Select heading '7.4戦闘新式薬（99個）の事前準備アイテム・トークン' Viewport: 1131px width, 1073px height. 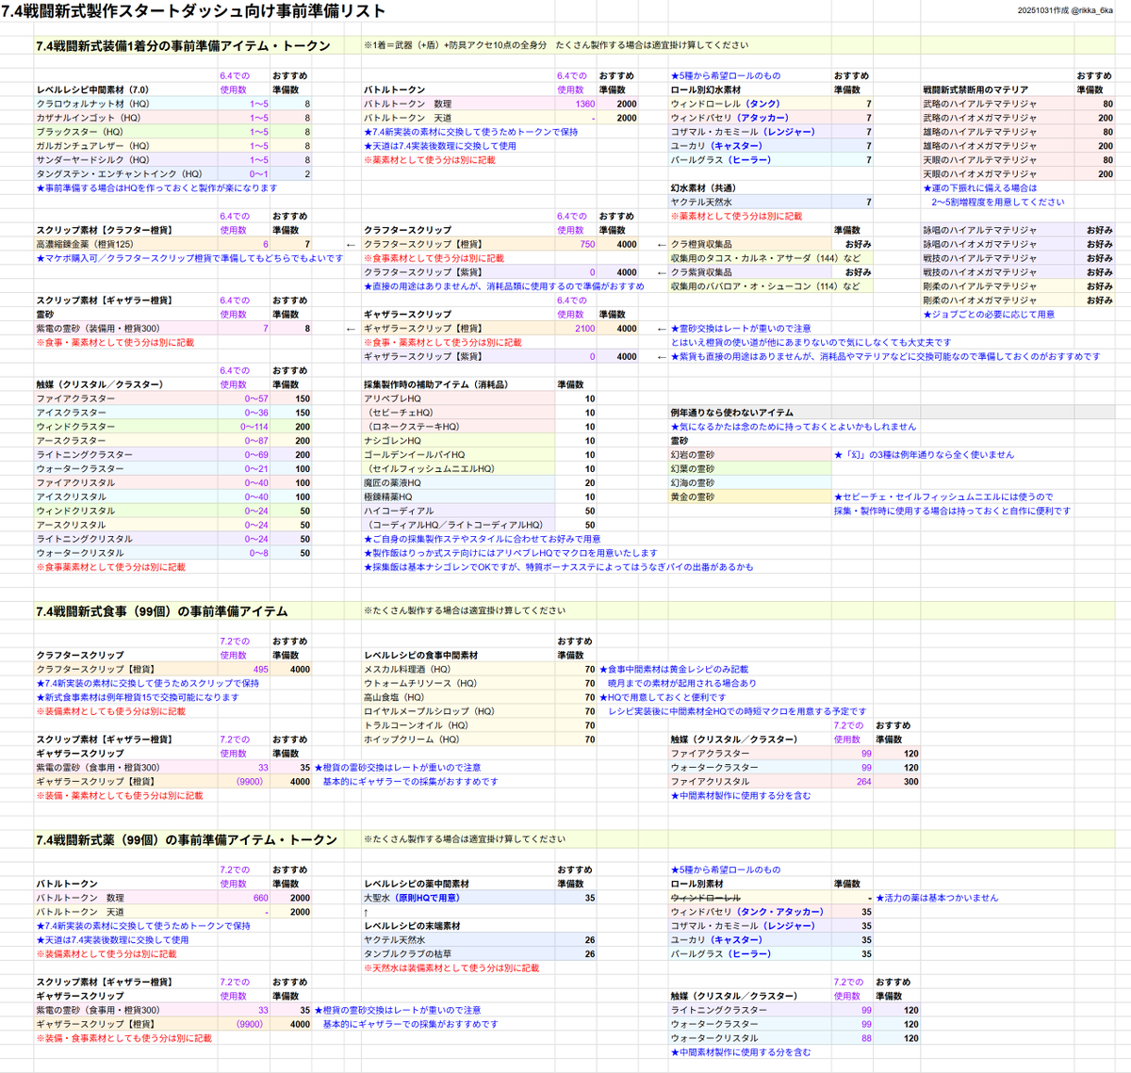click(x=187, y=840)
